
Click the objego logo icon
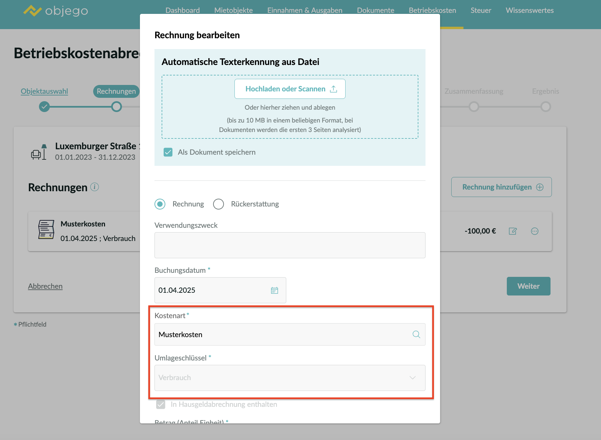tap(32, 11)
